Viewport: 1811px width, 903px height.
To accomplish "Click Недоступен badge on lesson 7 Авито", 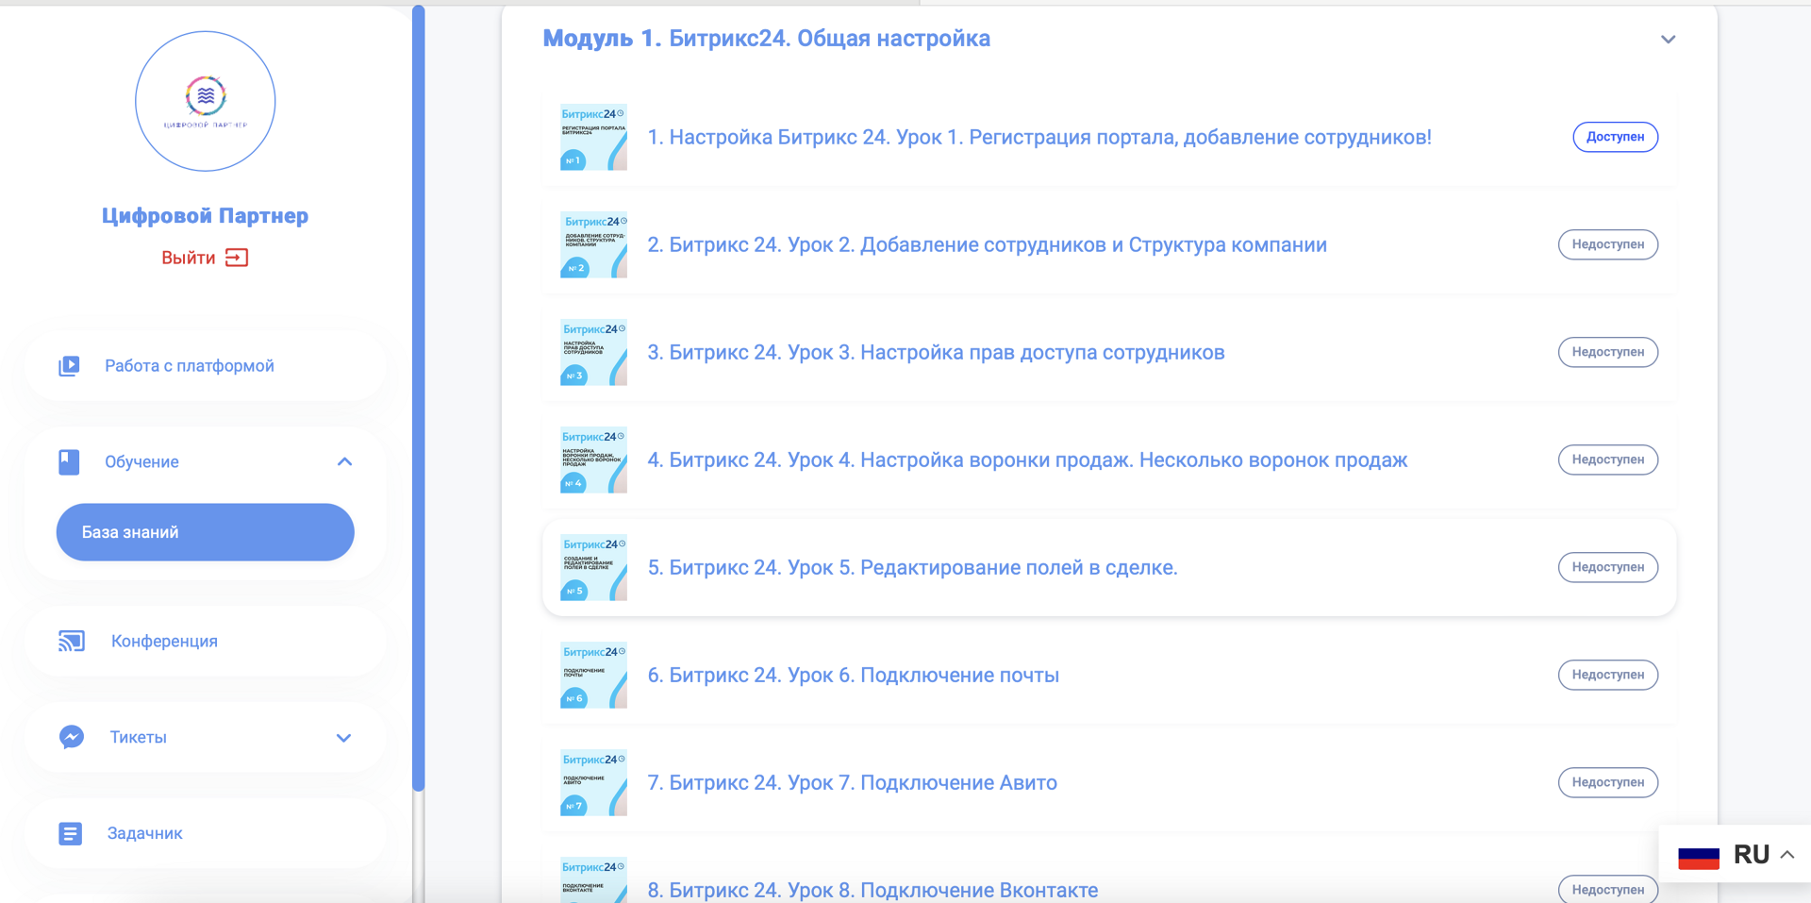I will click(x=1607, y=782).
